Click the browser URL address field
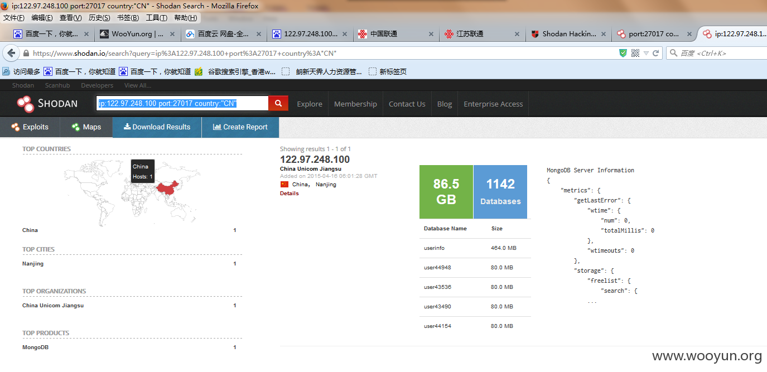 coord(324,54)
